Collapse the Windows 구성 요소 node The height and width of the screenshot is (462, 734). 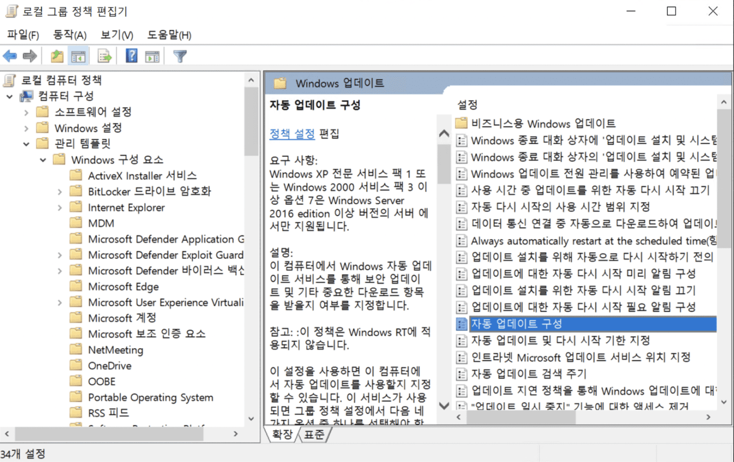[43, 160]
